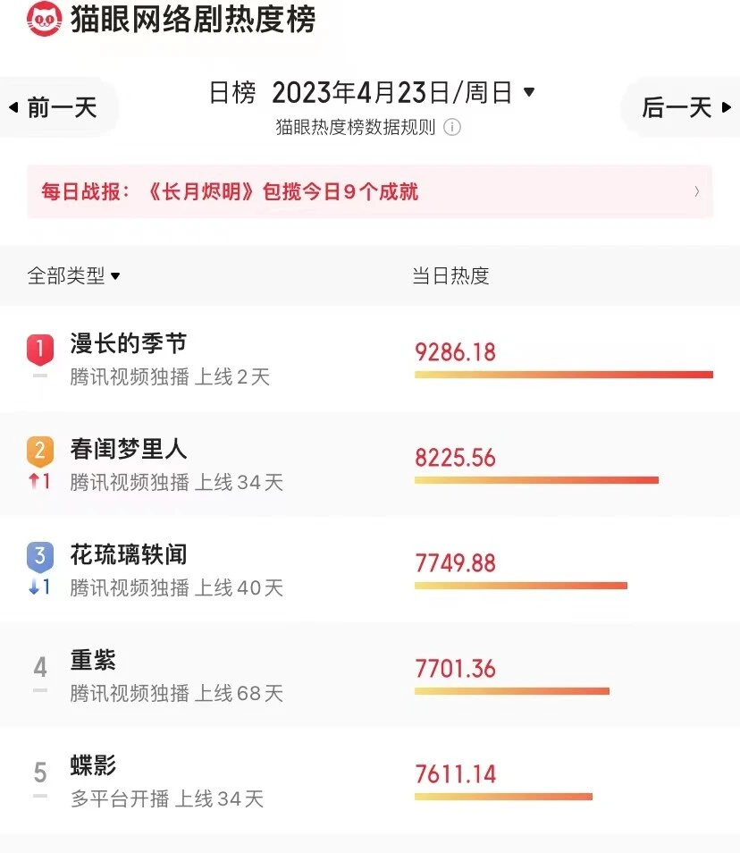Click the red up-arrow rank change indicator
Viewport: 740px width, 853px height.
click(x=39, y=482)
